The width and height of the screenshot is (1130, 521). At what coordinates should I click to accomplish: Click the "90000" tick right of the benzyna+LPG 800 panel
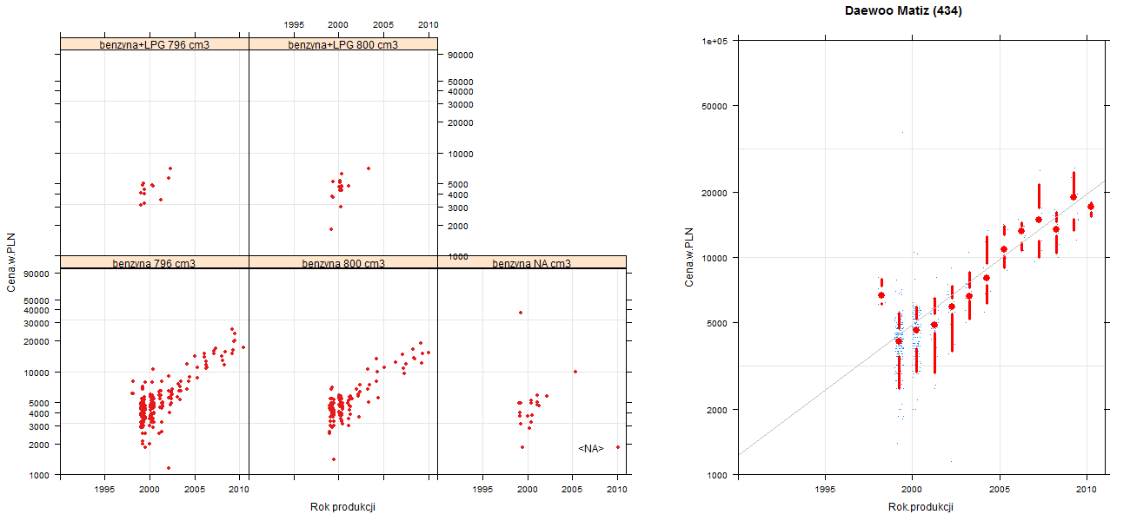tap(461, 55)
